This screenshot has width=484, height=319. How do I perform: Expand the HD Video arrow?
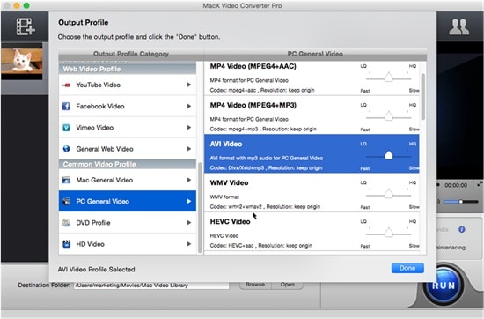click(189, 244)
